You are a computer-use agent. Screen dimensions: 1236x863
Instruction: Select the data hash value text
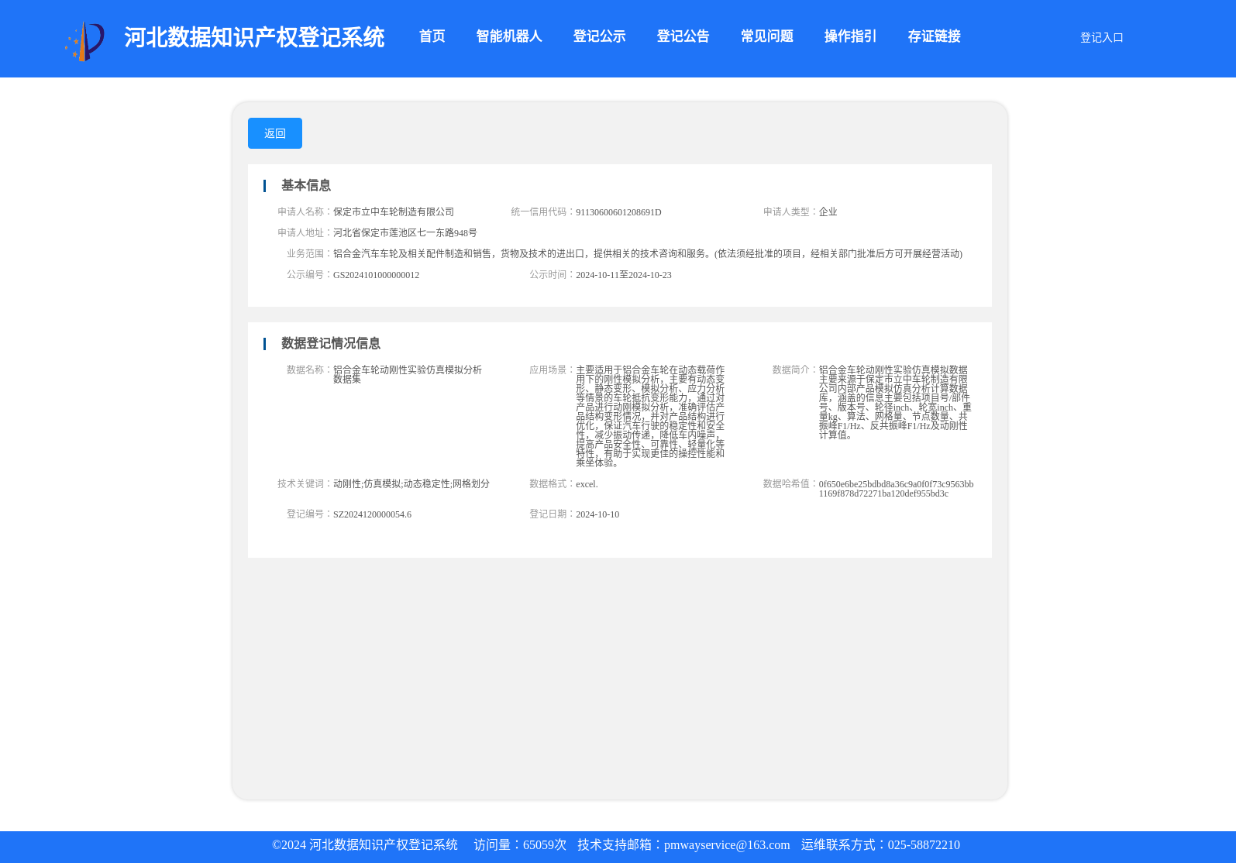click(x=896, y=489)
